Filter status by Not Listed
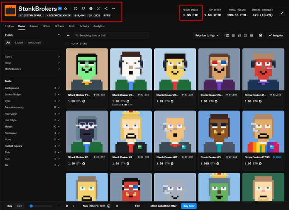289x210 pixels. click(x=34, y=43)
